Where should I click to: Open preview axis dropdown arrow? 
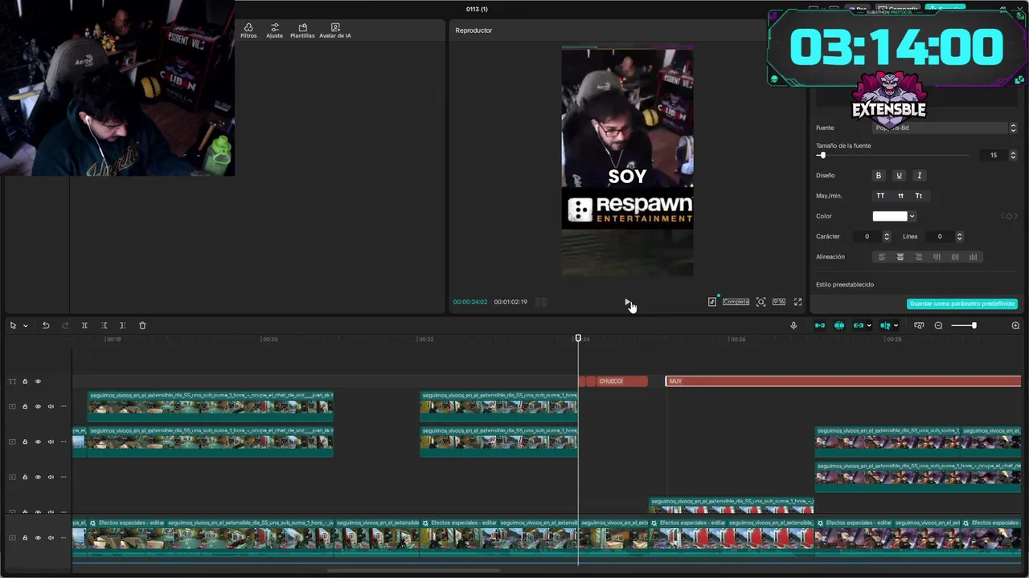[896, 325]
